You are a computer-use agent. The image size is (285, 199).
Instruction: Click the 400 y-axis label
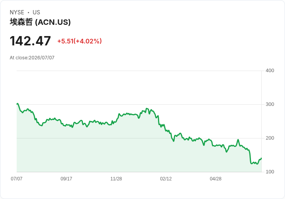pyautogui.click(x=270, y=71)
